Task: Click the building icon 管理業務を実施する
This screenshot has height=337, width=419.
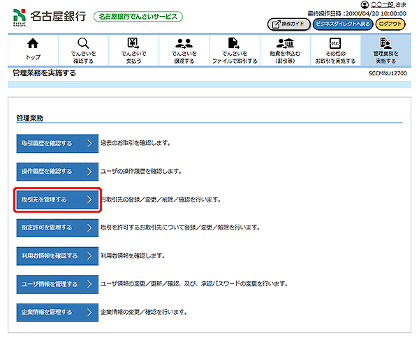Action: (x=385, y=44)
